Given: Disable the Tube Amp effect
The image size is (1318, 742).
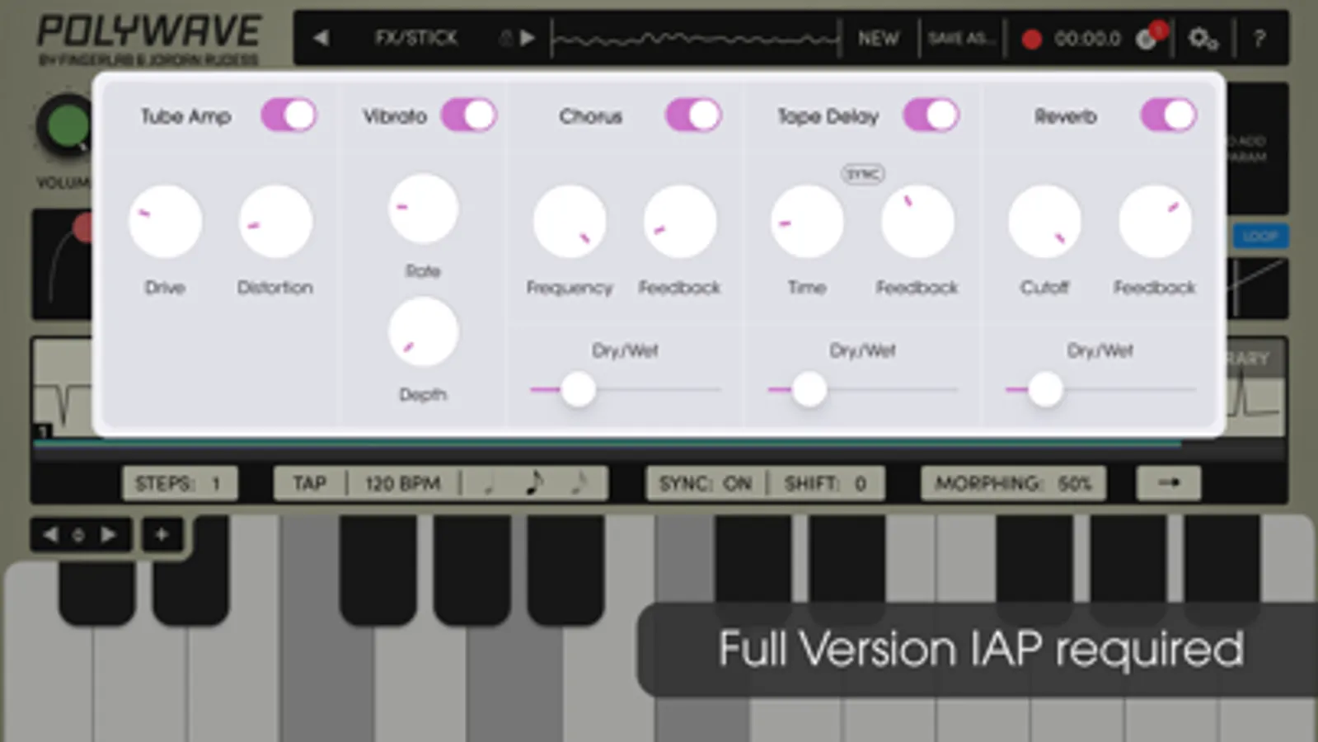Looking at the screenshot, I should point(289,115).
